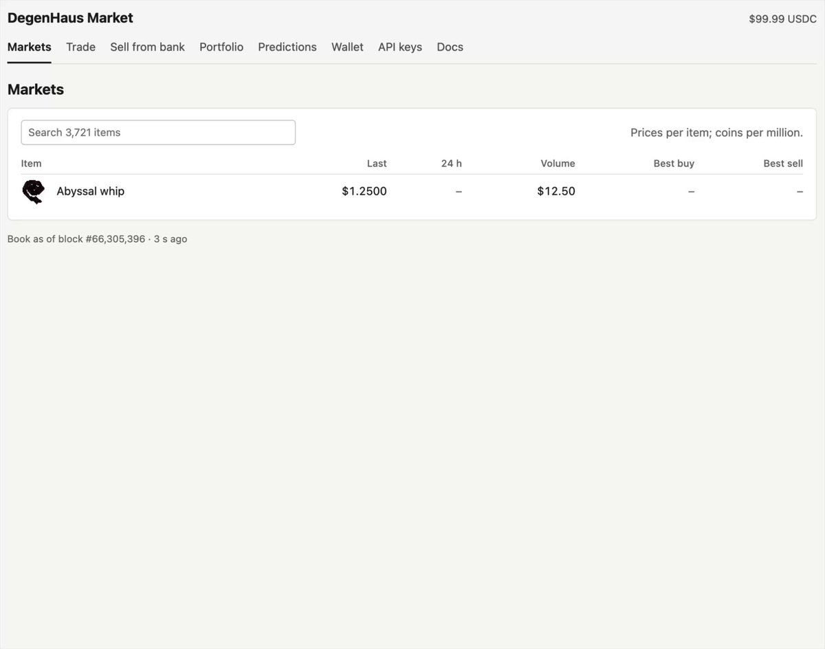Click the DegenHaus Market title

point(70,18)
